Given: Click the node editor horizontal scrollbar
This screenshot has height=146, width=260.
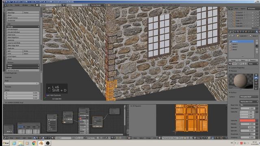Looking at the screenshot, I should (63, 135).
